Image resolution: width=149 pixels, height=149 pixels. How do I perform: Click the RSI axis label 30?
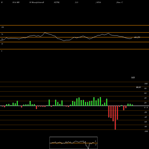[2, 44]
